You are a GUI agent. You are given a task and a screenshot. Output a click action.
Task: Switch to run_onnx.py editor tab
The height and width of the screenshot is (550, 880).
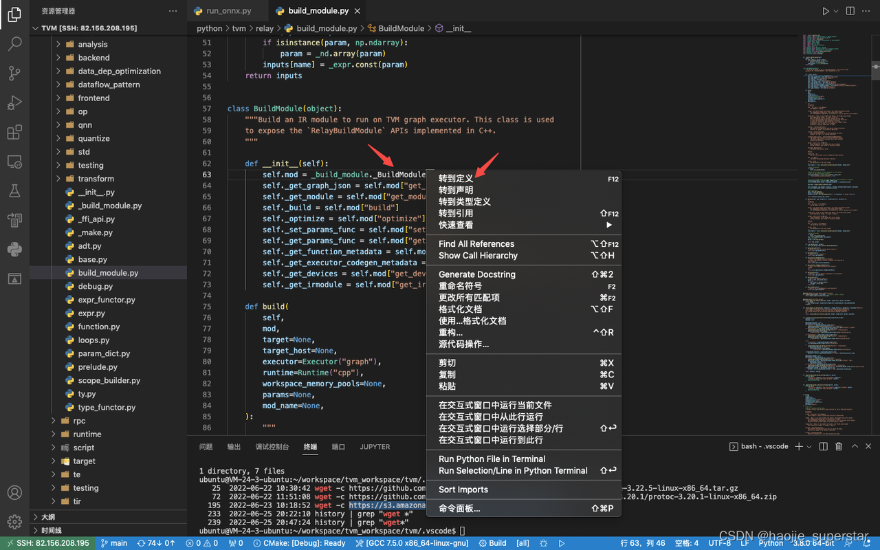point(228,11)
